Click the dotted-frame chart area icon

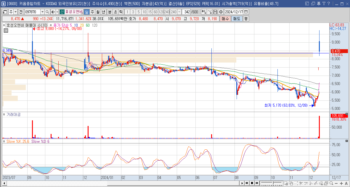[296, 183]
